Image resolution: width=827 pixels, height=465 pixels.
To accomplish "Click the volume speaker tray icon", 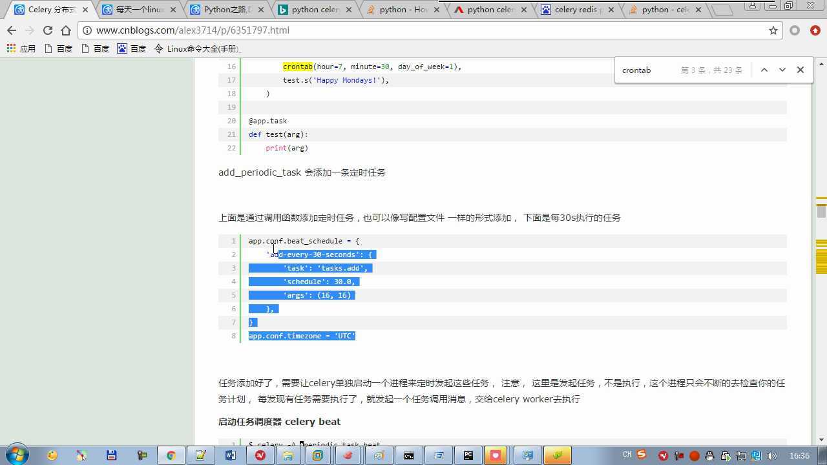I will 771,456.
